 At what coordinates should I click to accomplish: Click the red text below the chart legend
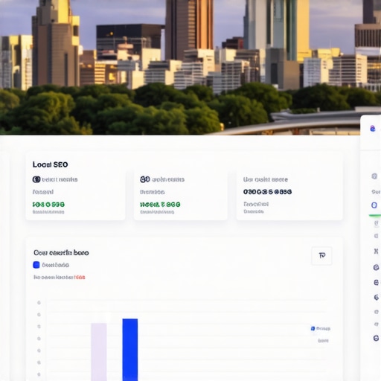pyautogui.click(x=80, y=278)
